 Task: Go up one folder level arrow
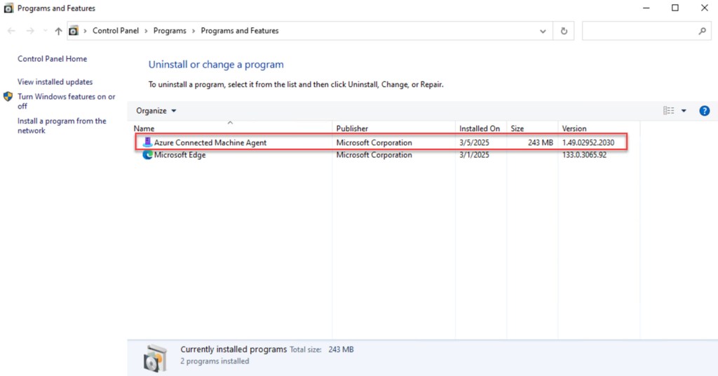[58, 31]
